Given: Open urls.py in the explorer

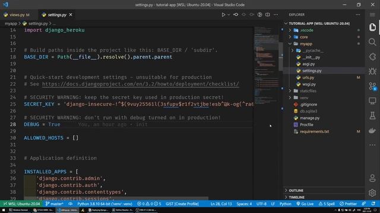Looking at the screenshot, I should click(x=308, y=78).
